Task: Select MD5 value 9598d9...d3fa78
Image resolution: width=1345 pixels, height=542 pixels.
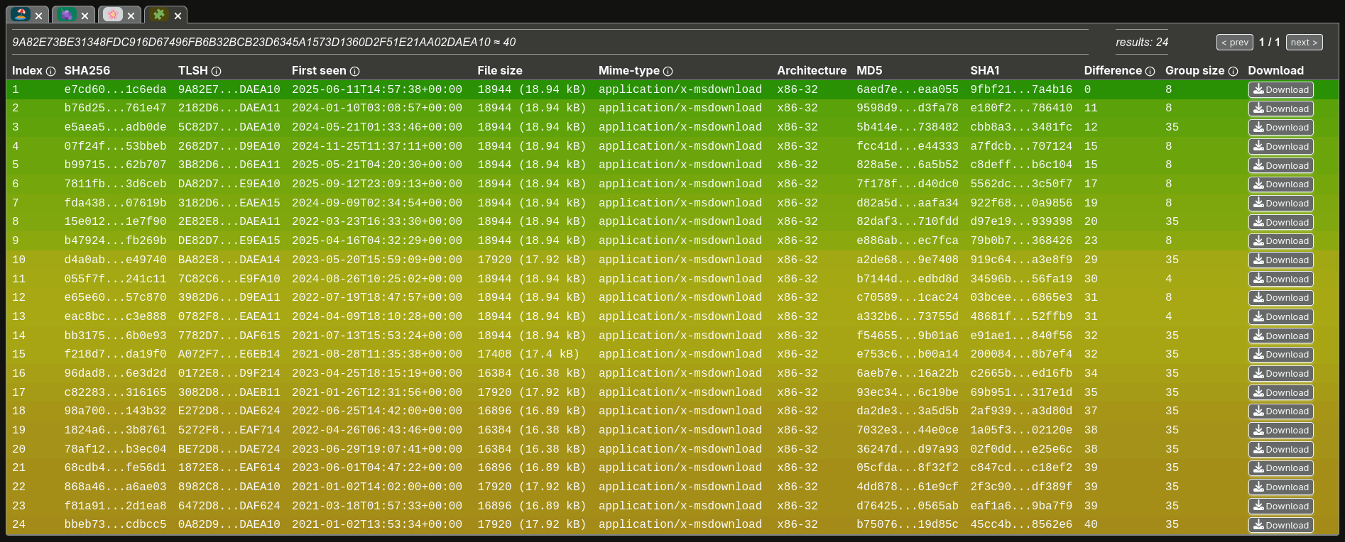Action: [x=908, y=109]
